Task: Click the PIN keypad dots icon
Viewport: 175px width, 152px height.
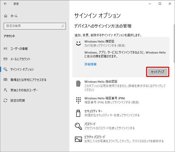Action: [x=78, y=100]
